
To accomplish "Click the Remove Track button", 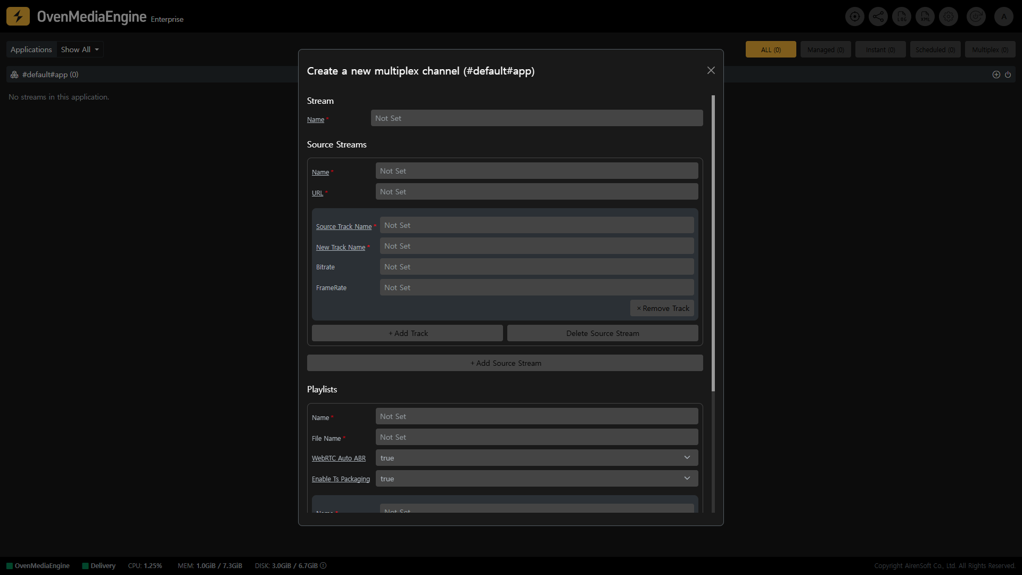I will point(662,308).
